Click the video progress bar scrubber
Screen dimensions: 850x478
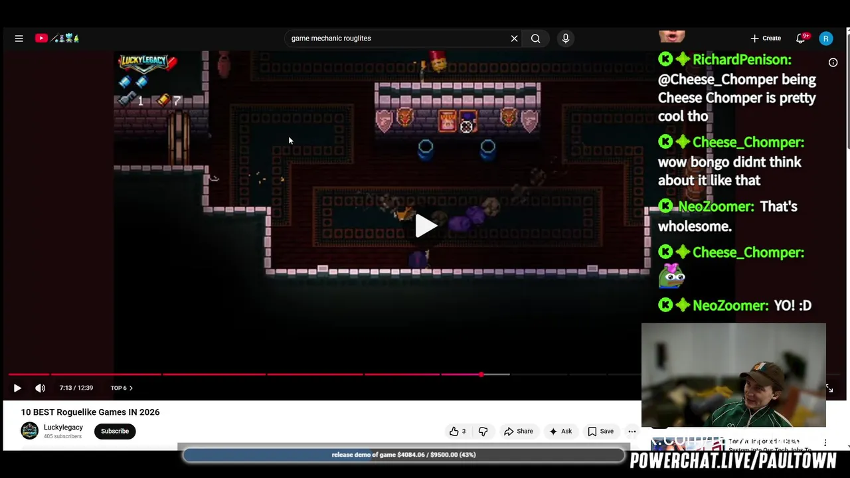(481, 374)
